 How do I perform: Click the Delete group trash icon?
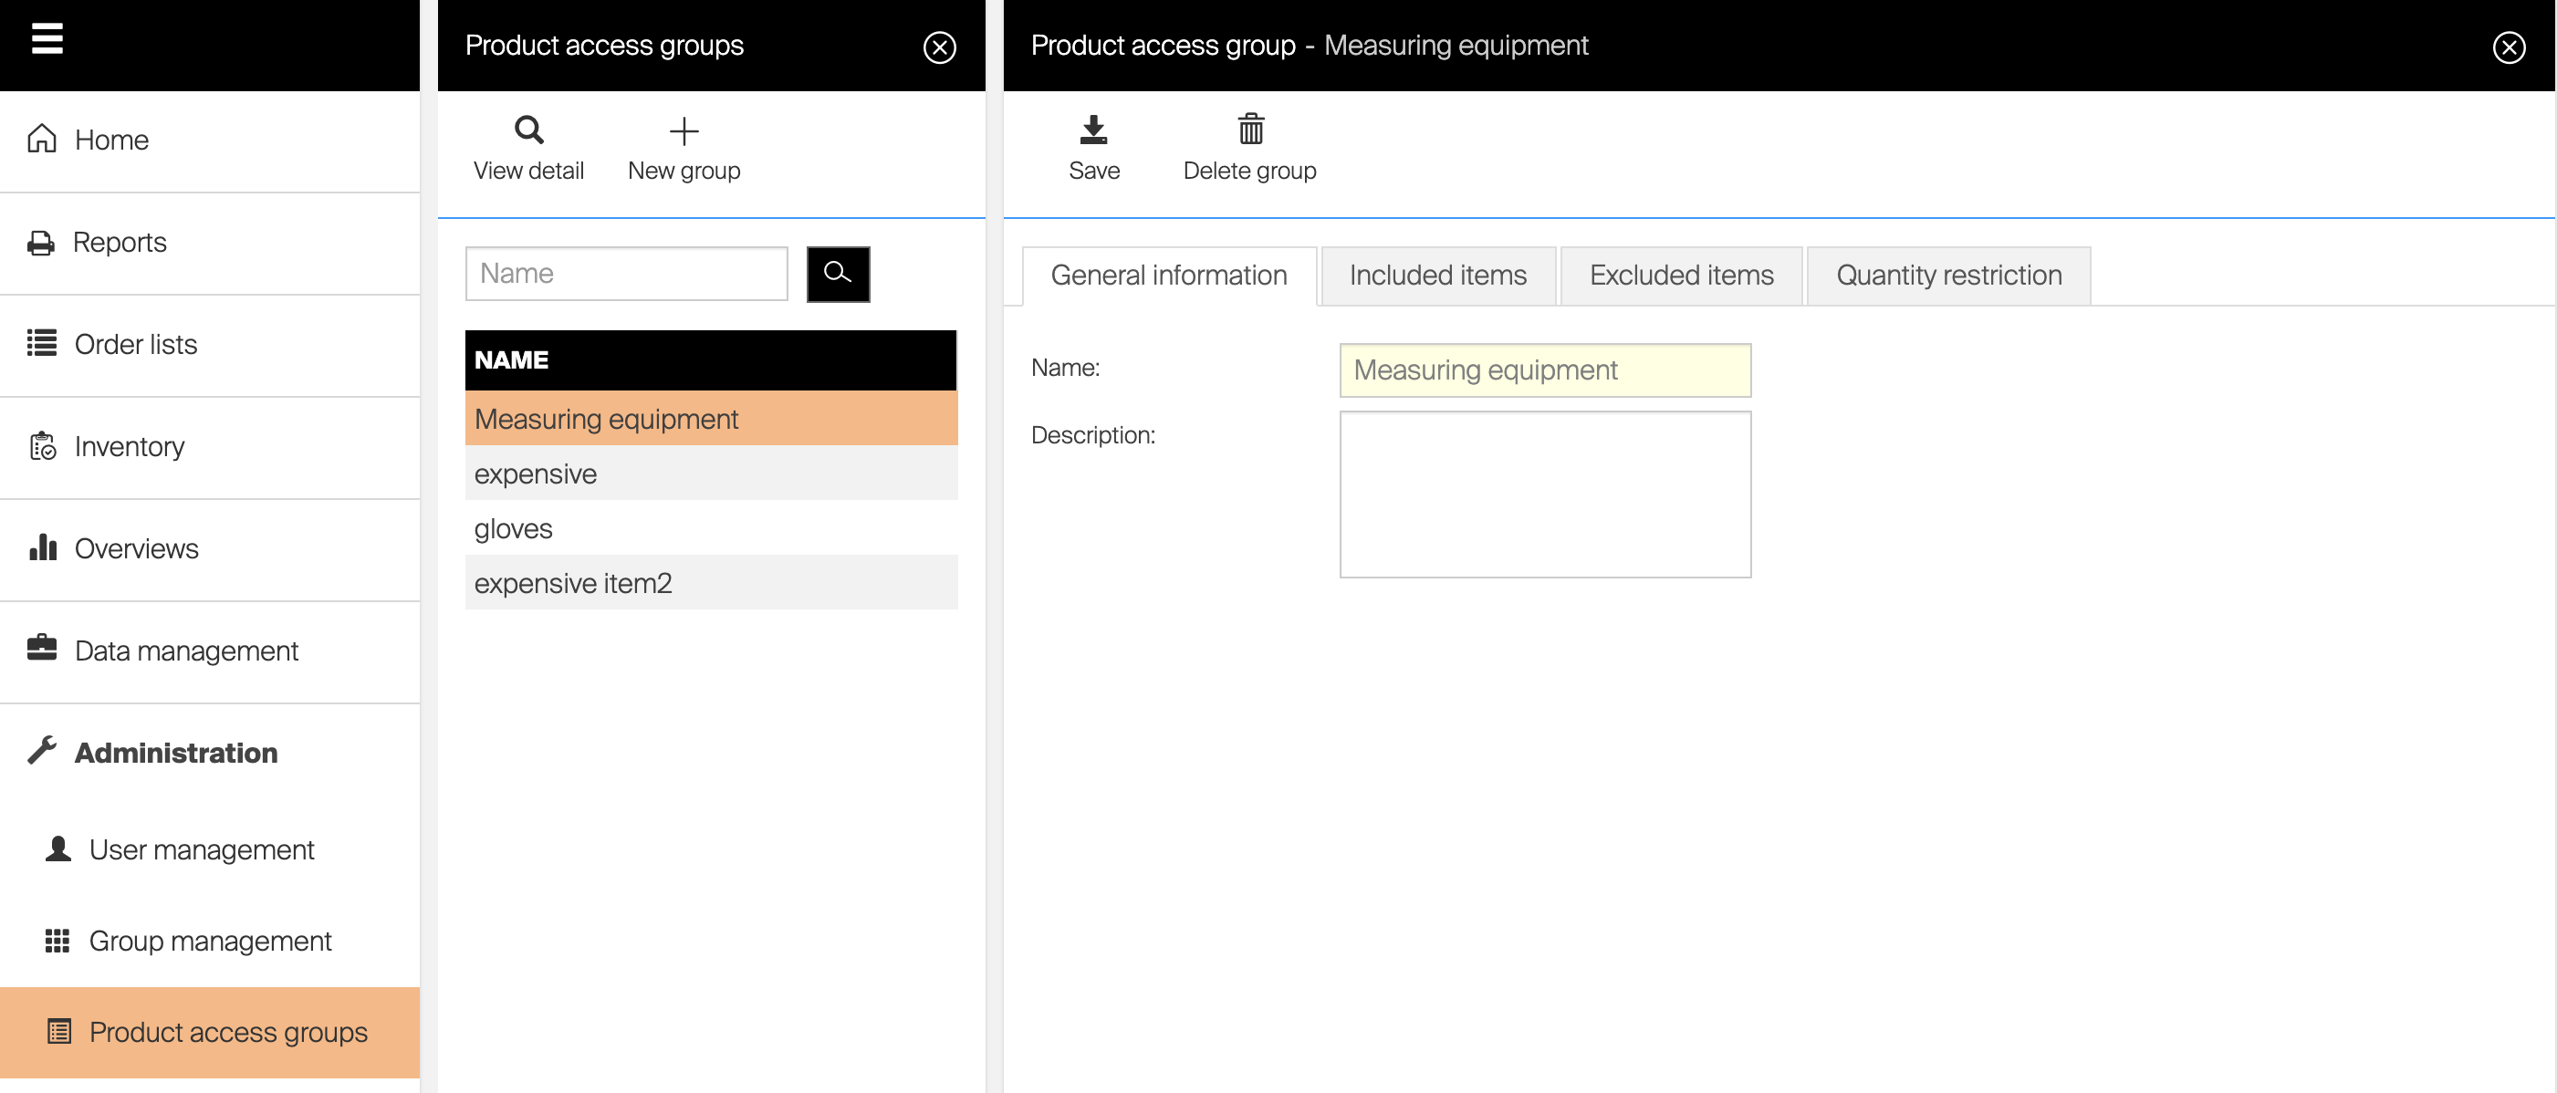pos(1249,130)
